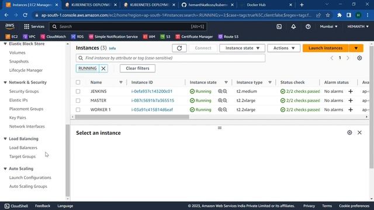The width and height of the screenshot is (374, 210).
Task: Open Auto Scaling Groups in sidebar
Action: (28, 187)
